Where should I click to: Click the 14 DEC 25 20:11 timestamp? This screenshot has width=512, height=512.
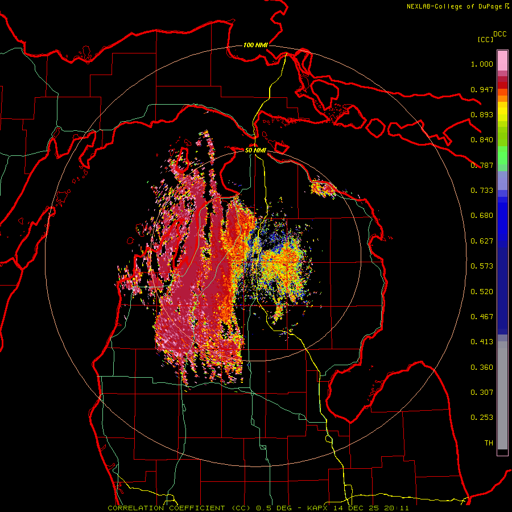point(371,508)
